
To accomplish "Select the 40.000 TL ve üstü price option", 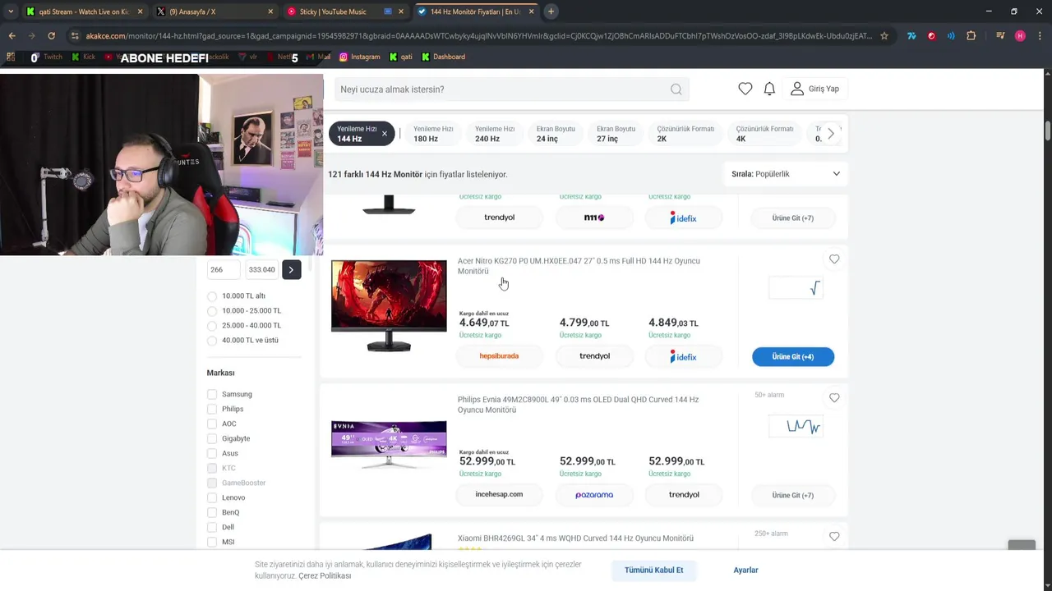I will tap(212, 341).
